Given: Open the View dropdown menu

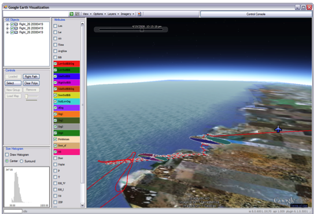Looking at the screenshot, I should [87, 14].
